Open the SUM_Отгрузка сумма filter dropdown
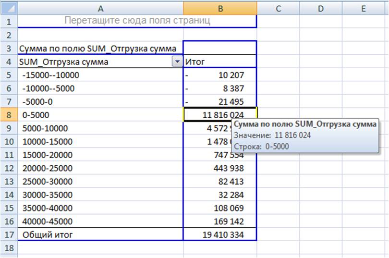This screenshot has height=258, width=389. 177,61
